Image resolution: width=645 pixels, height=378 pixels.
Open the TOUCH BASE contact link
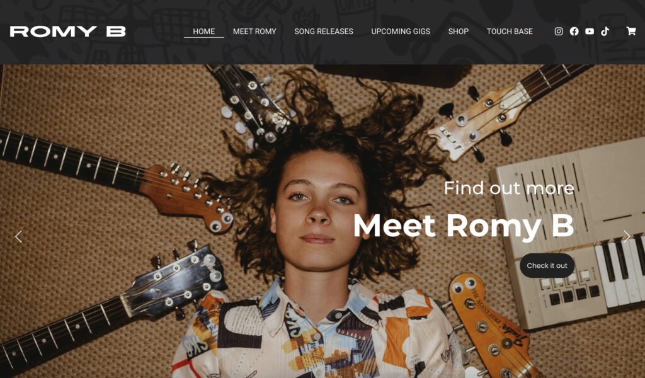click(510, 31)
